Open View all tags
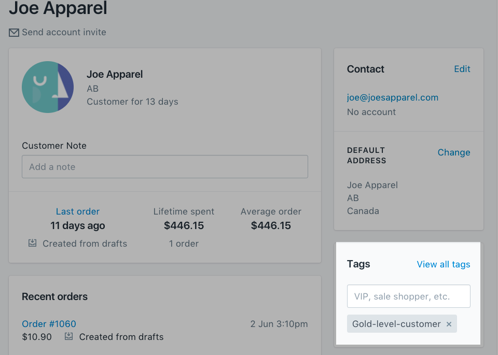The image size is (498, 355). (444, 264)
